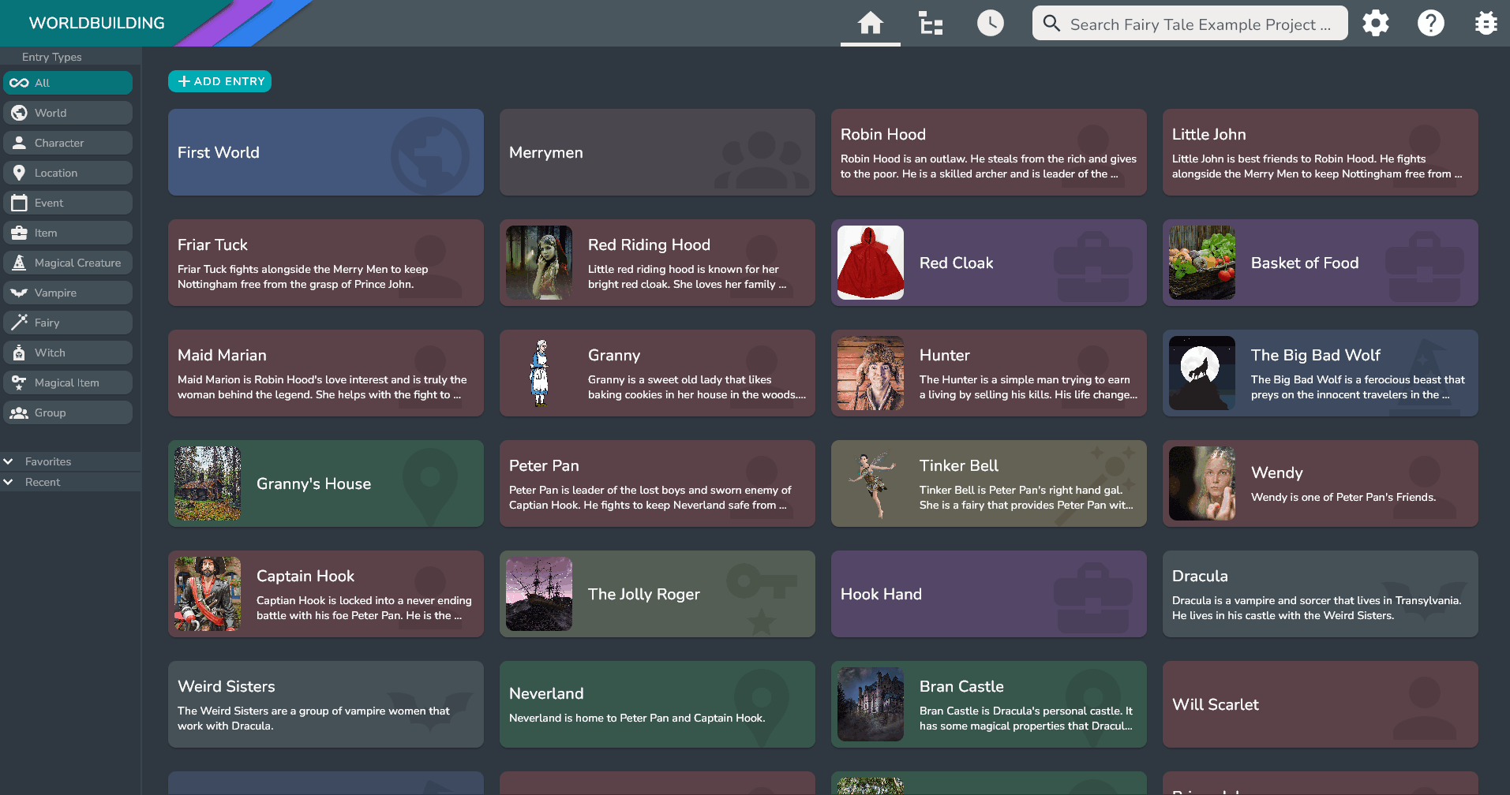Click the Group people icon in sidebar
Screen dimensions: 1510x795
(x=19, y=412)
